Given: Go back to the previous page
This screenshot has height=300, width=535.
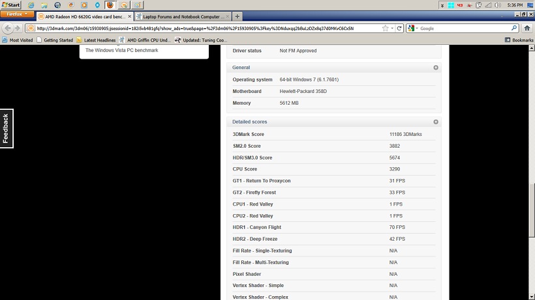Looking at the screenshot, I should tap(8, 28).
